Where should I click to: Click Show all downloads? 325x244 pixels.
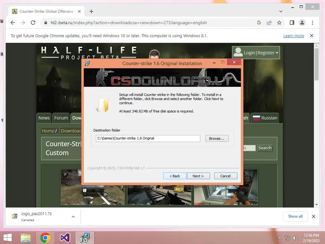pyautogui.click(x=295, y=216)
